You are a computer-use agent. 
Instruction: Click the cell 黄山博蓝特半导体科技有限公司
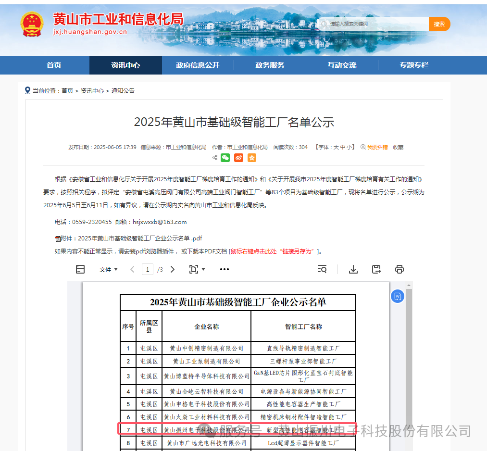pos(207,376)
